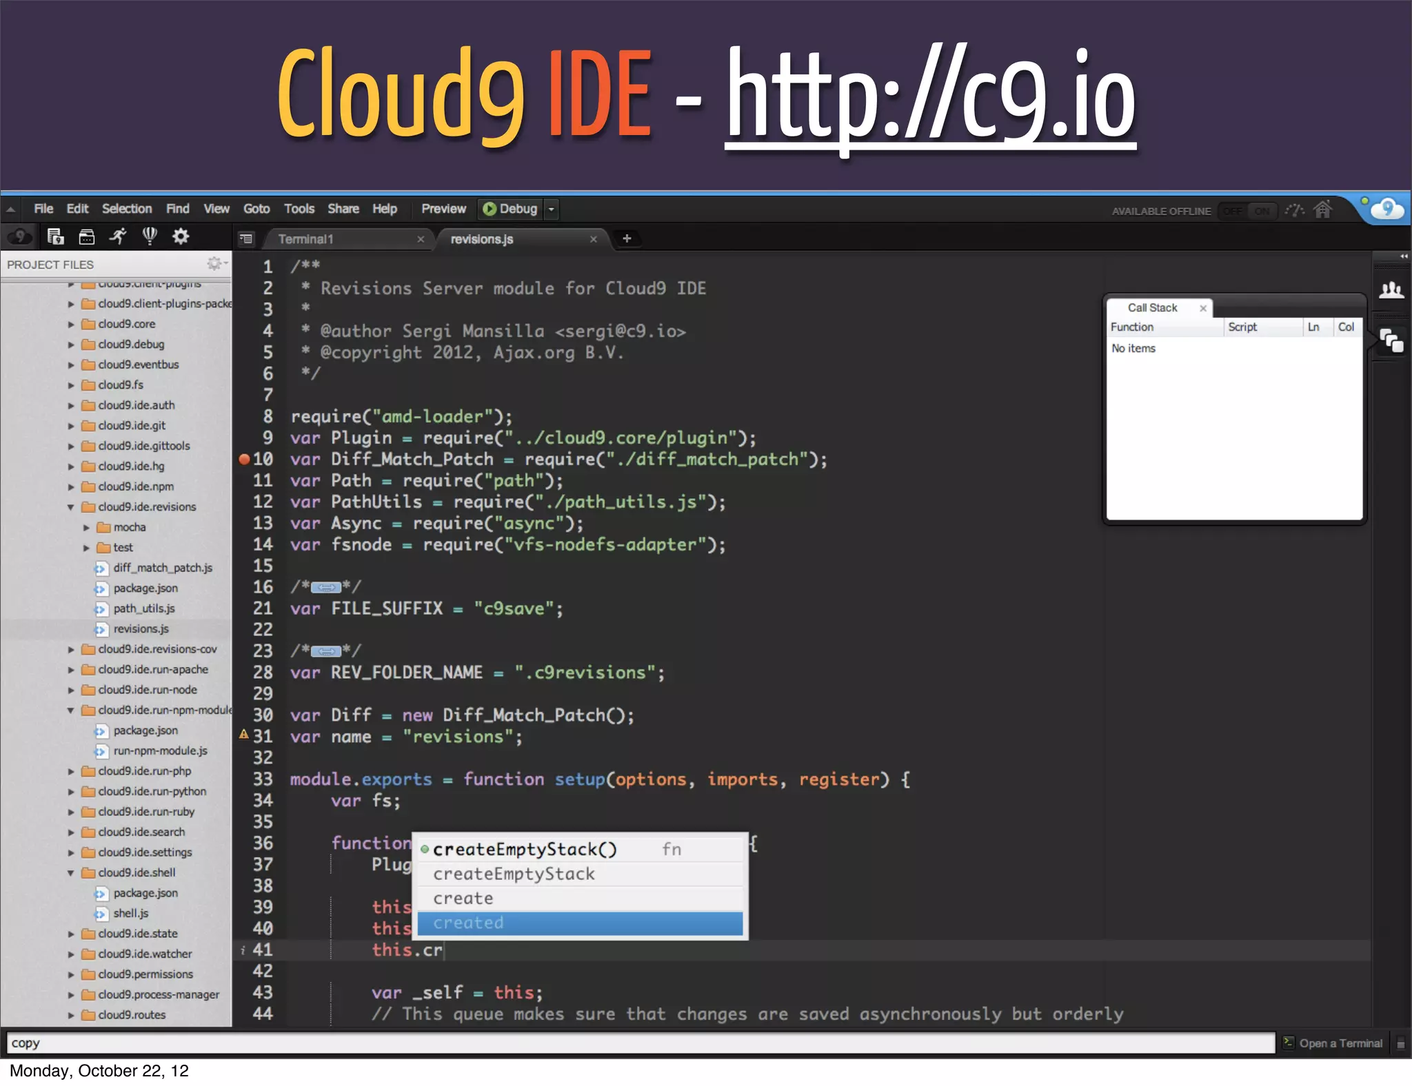Click the Open a Terminal icon
1412x1086 pixels.
1288,1043
